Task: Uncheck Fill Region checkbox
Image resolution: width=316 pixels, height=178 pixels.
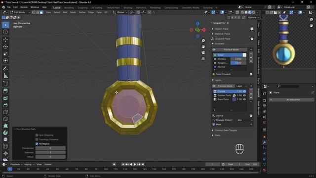Action: pyautogui.click(x=37, y=144)
